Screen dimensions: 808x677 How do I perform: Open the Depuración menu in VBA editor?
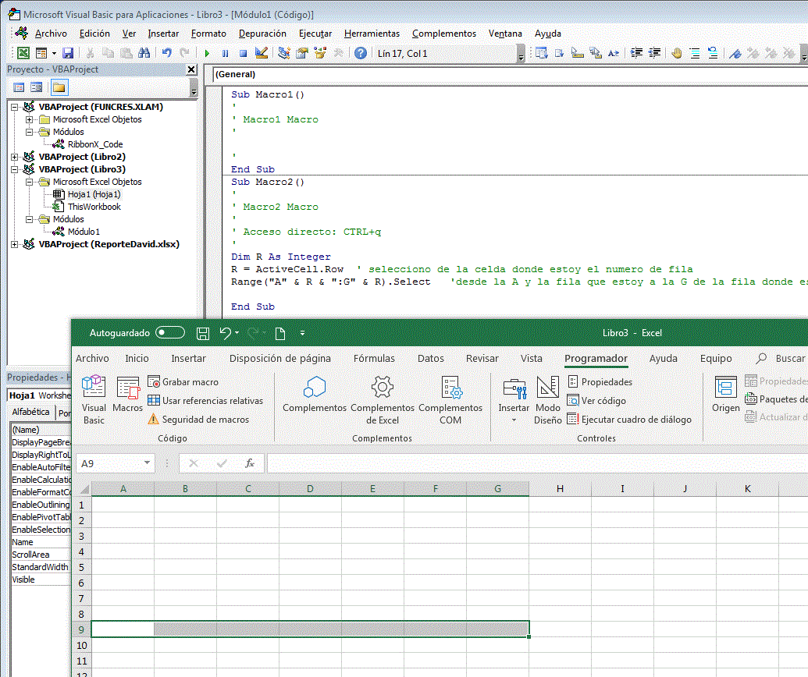click(x=262, y=34)
